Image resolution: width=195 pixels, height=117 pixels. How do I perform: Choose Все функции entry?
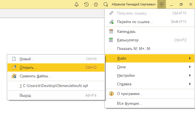[150, 104]
